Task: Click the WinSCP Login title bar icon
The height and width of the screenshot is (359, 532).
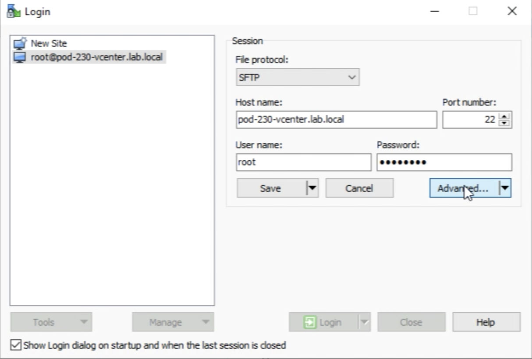Action: pyautogui.click(x=14, y=11)
